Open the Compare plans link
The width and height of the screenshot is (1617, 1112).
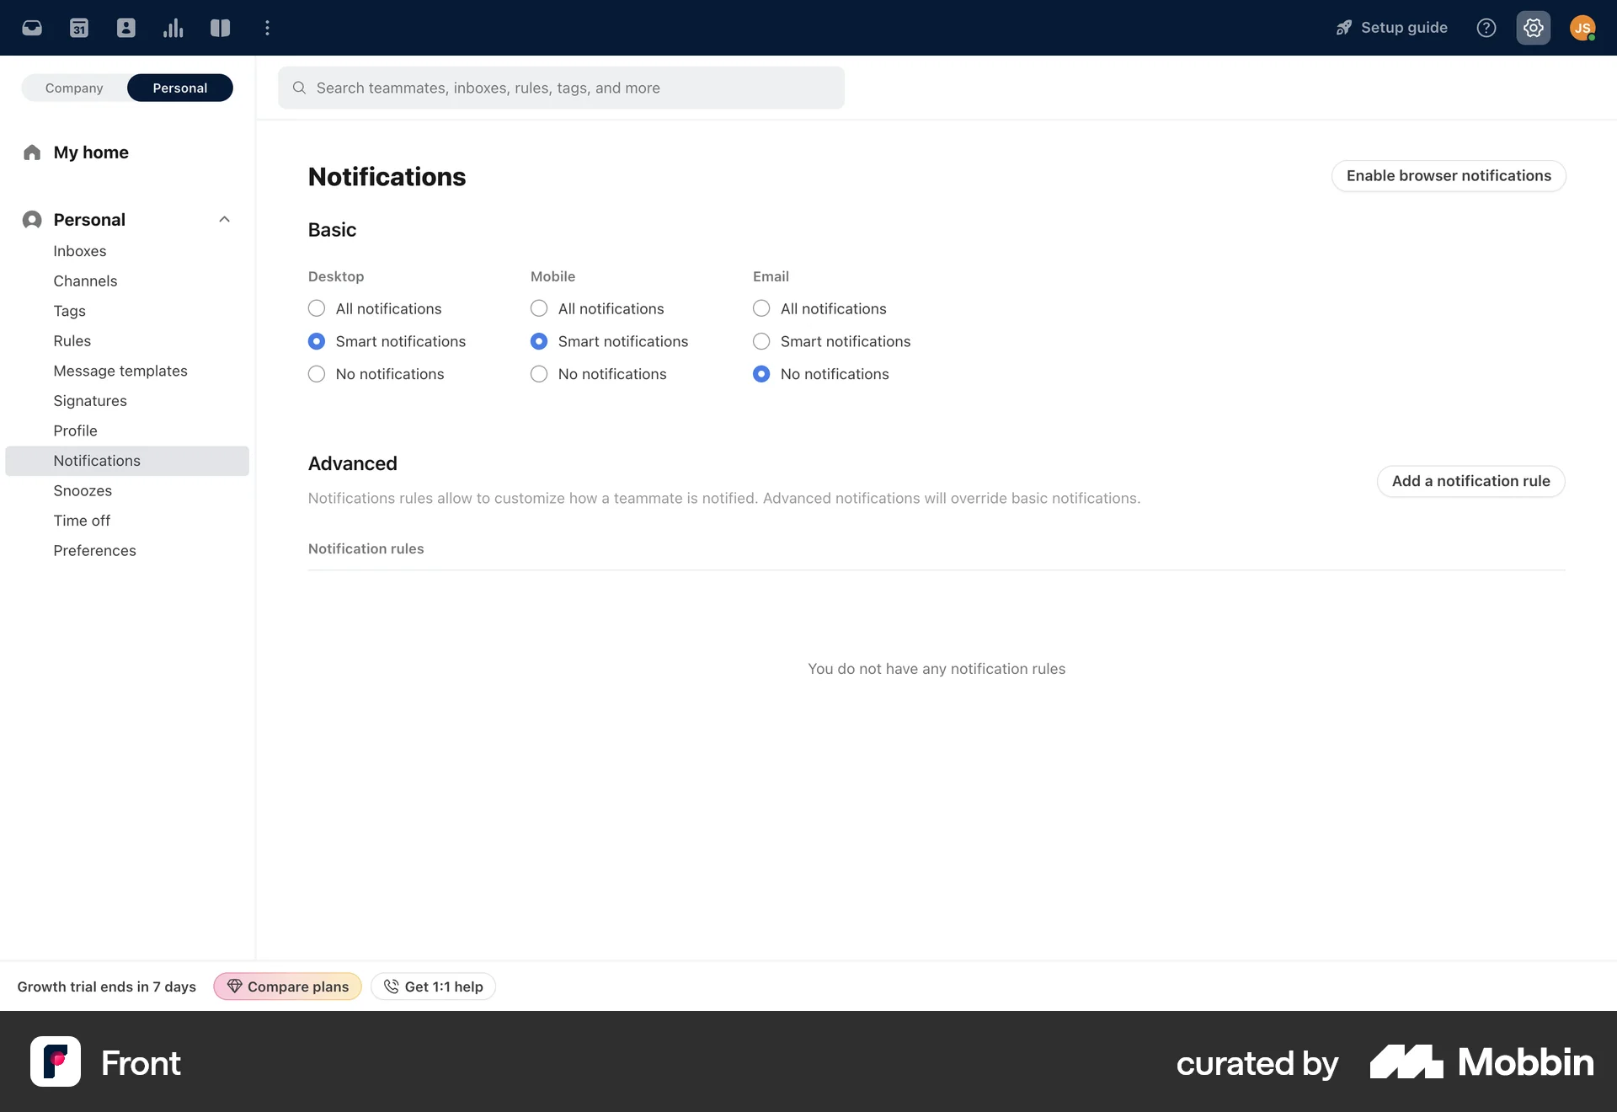click(x=287, y=986)
